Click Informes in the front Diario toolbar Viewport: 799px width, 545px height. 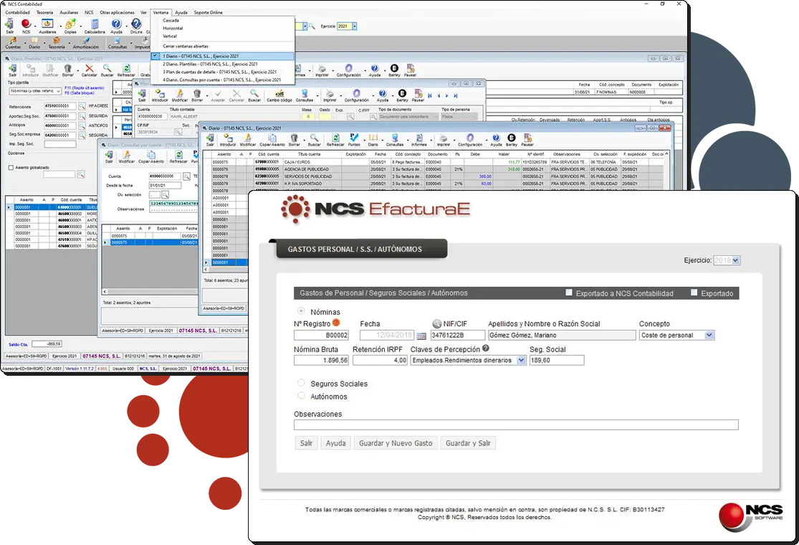click(419, 141)
